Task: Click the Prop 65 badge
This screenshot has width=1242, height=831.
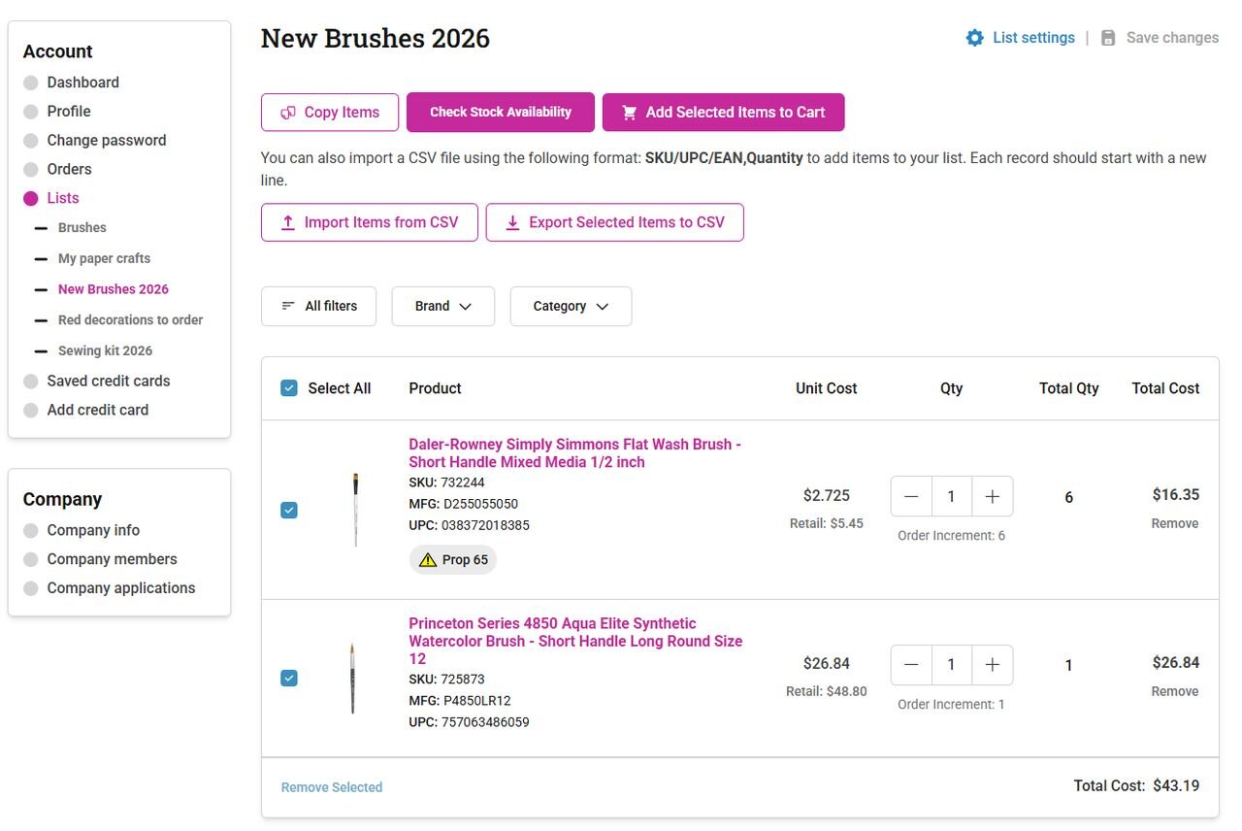Action: point(453,560)
